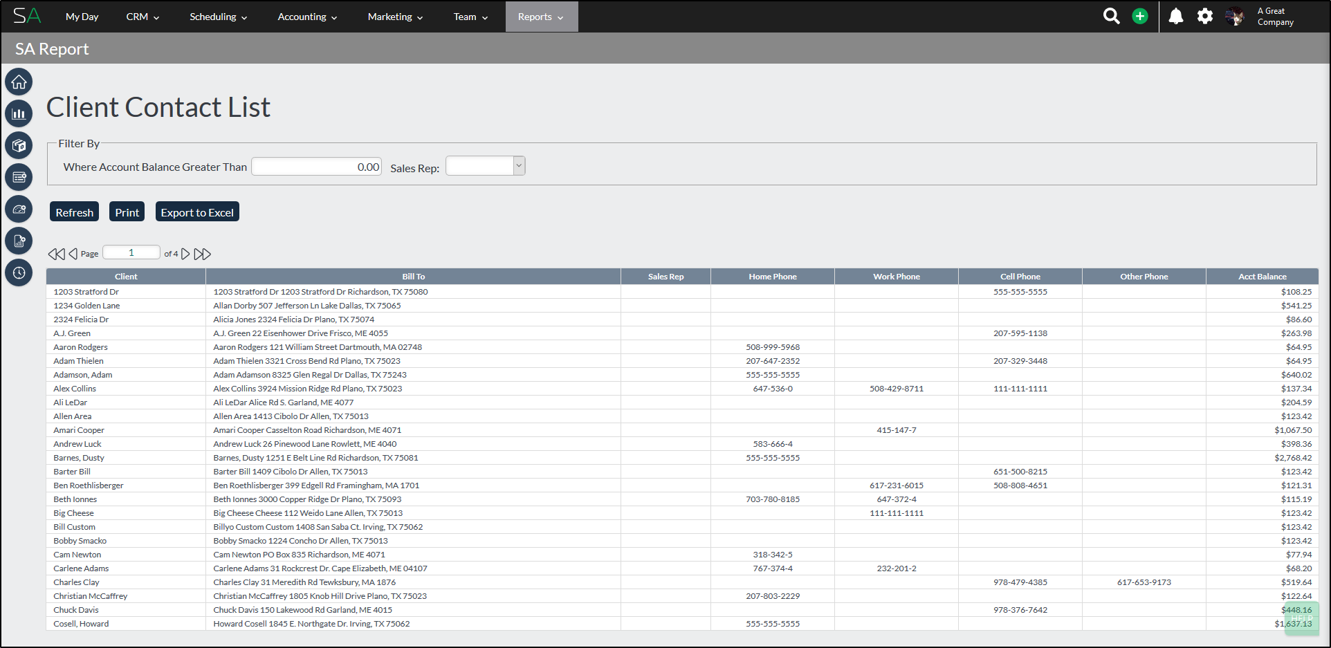Open the Reports menu
Viewport: 1331px width, 648px height.
540,17
